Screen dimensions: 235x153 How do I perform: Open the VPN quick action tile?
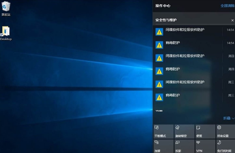(205, 146)
